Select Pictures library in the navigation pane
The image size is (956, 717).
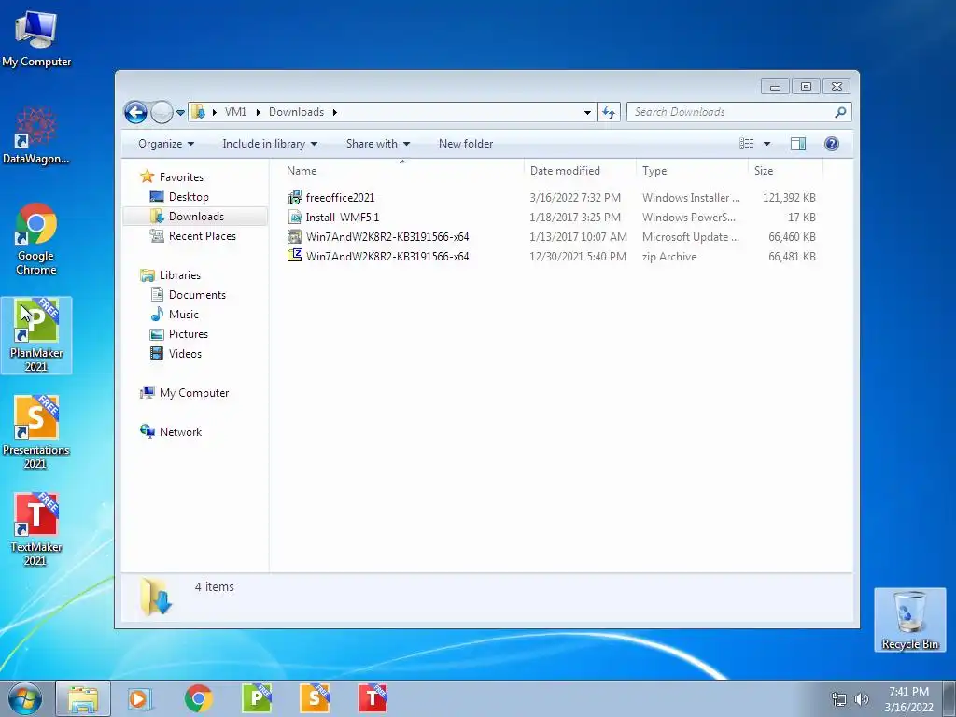click(188, 334)
